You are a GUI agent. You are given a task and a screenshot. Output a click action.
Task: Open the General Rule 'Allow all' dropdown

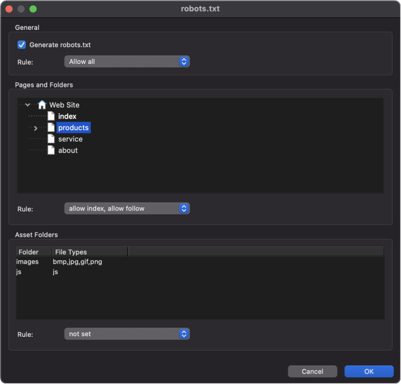(x=127, y=62)
